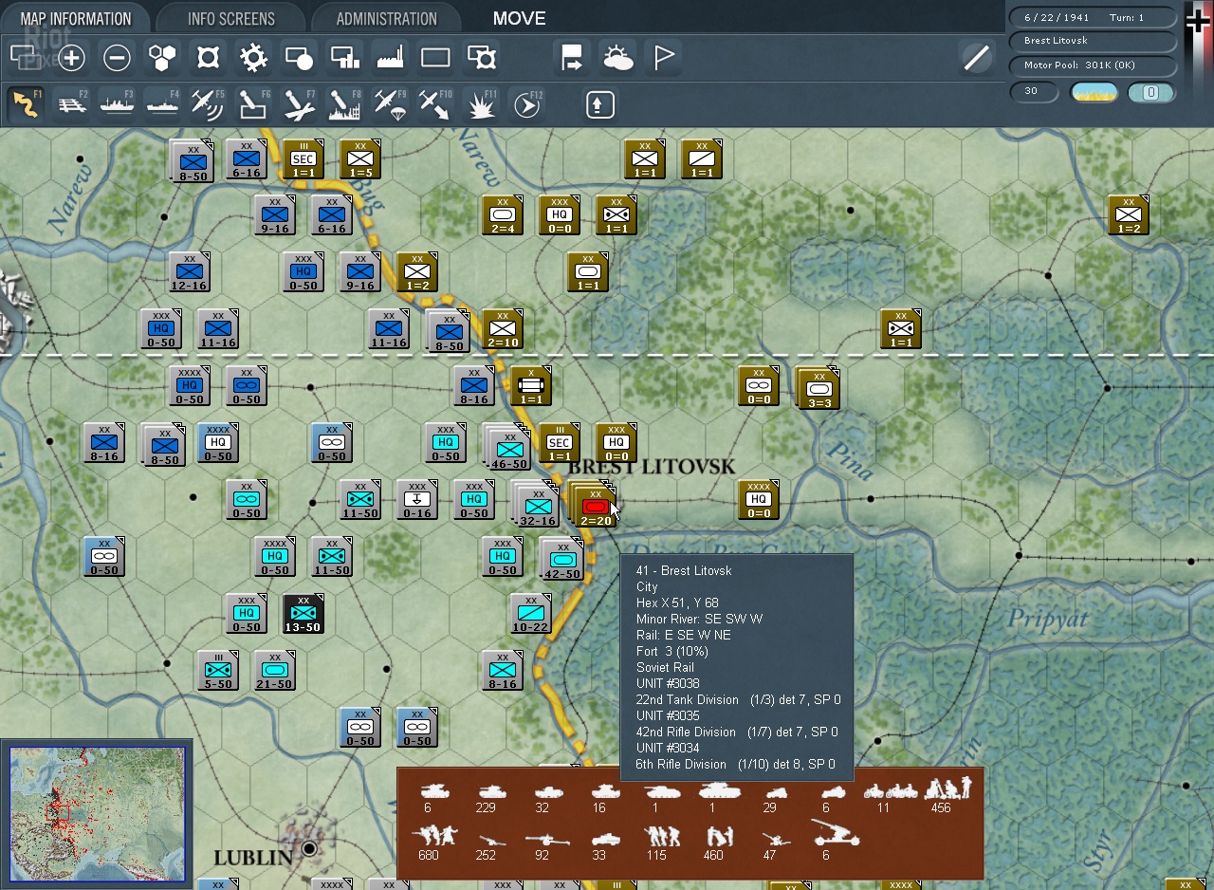Image resolution: width=1214 pixels, height=890 pixels.
Task: Select the red tank unit at Brest Litovsk
Action: click(595, 507)
